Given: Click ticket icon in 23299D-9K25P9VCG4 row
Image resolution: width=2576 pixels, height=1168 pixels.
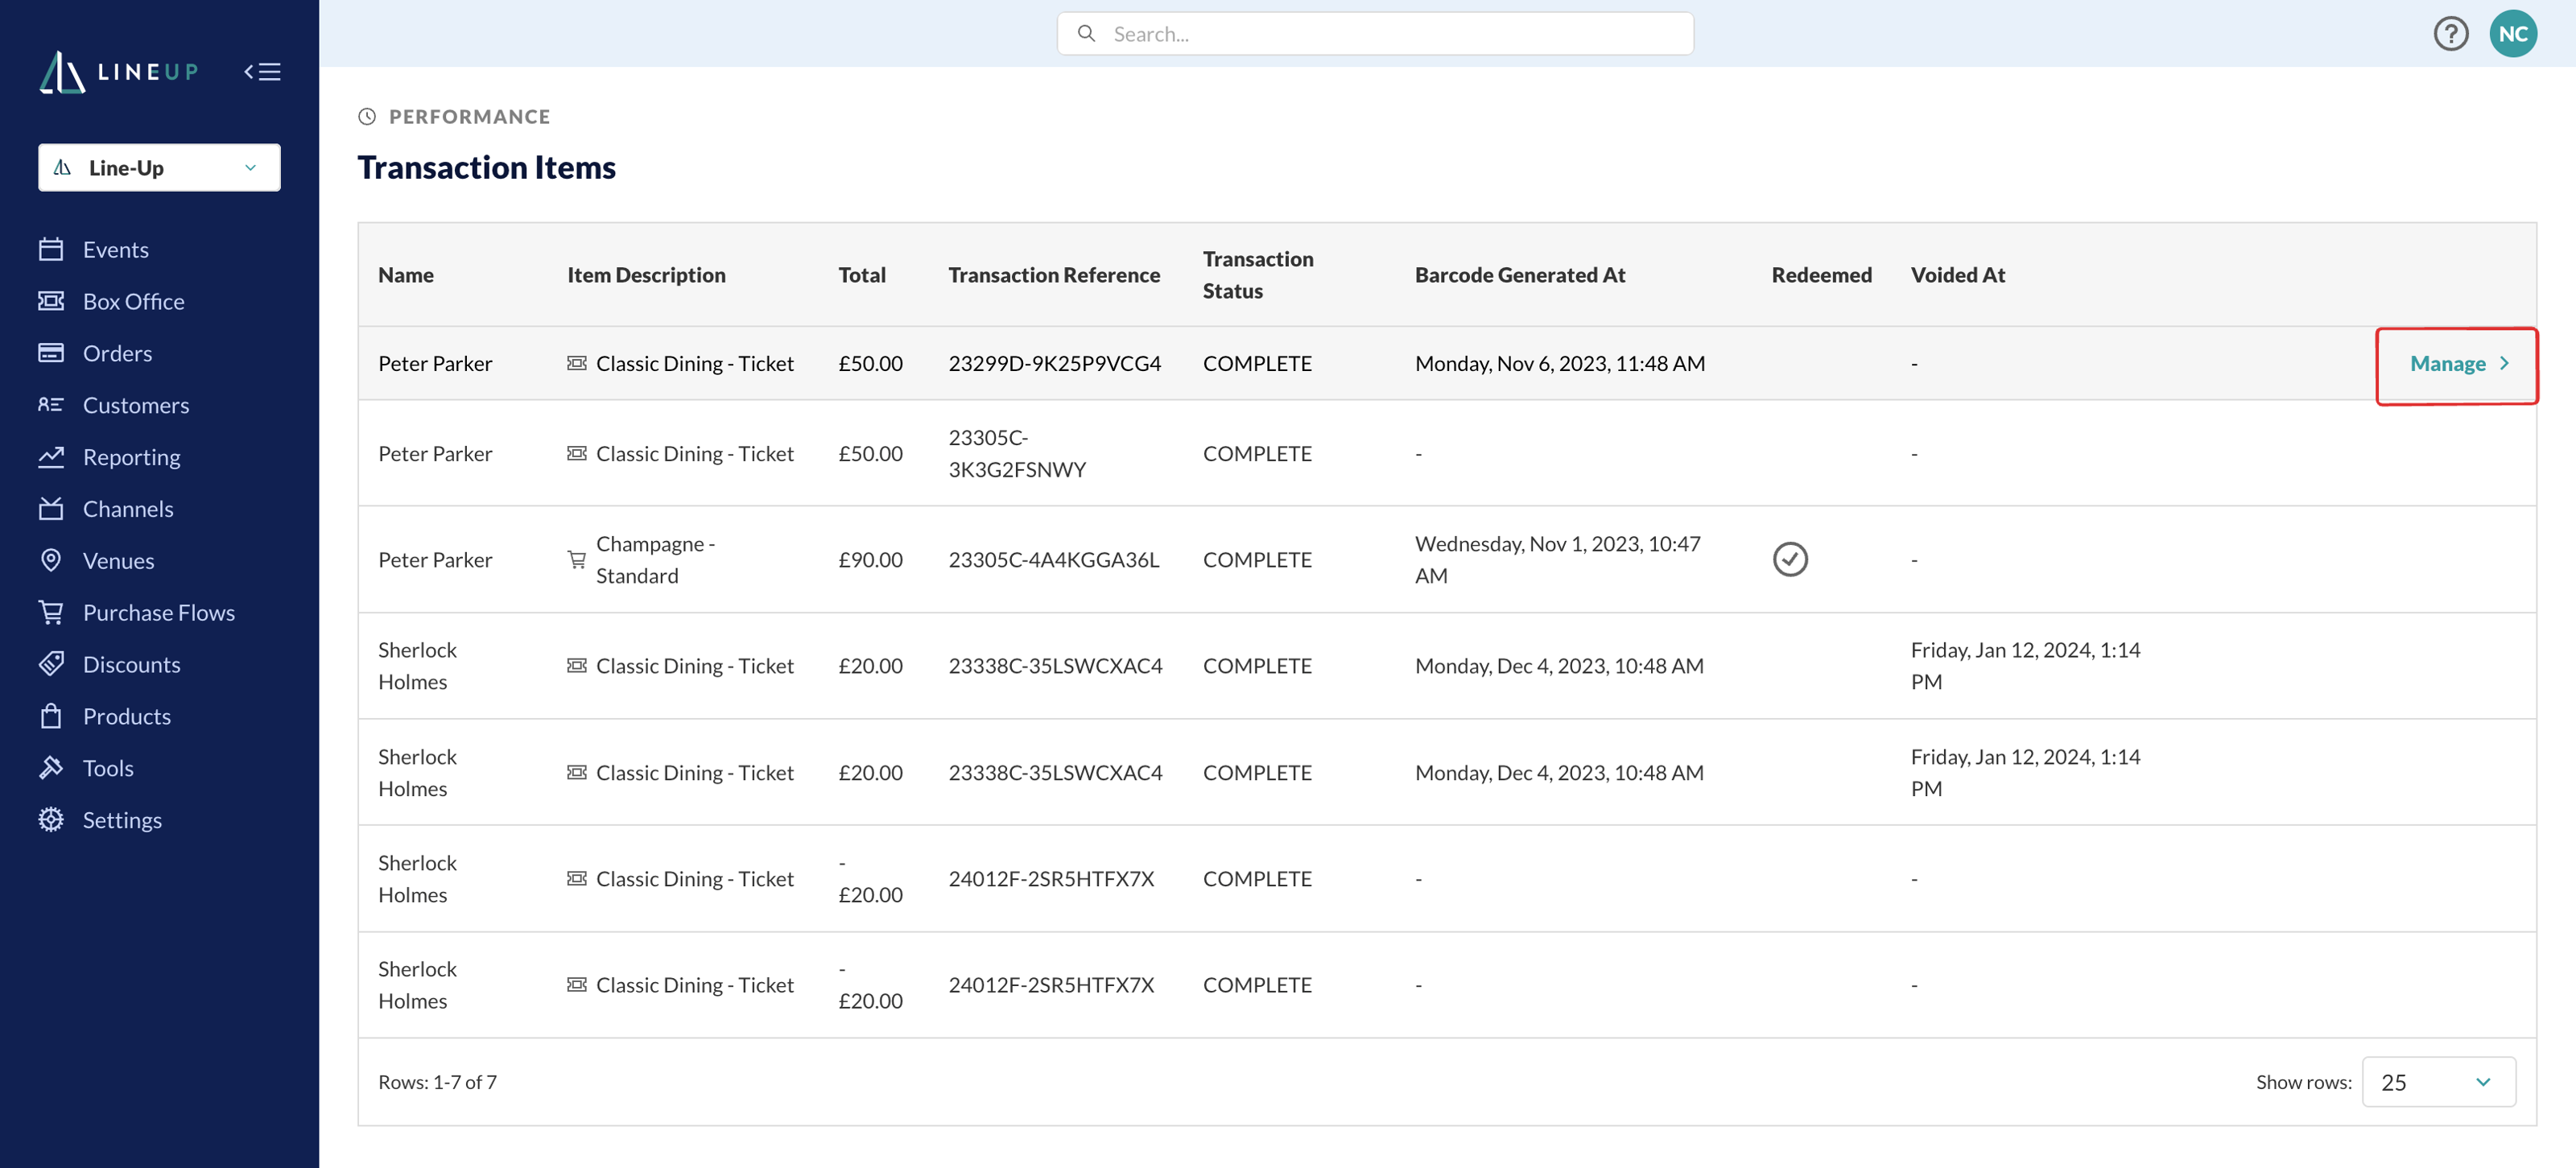Looking at the screenshot, I should click(577, 363).
